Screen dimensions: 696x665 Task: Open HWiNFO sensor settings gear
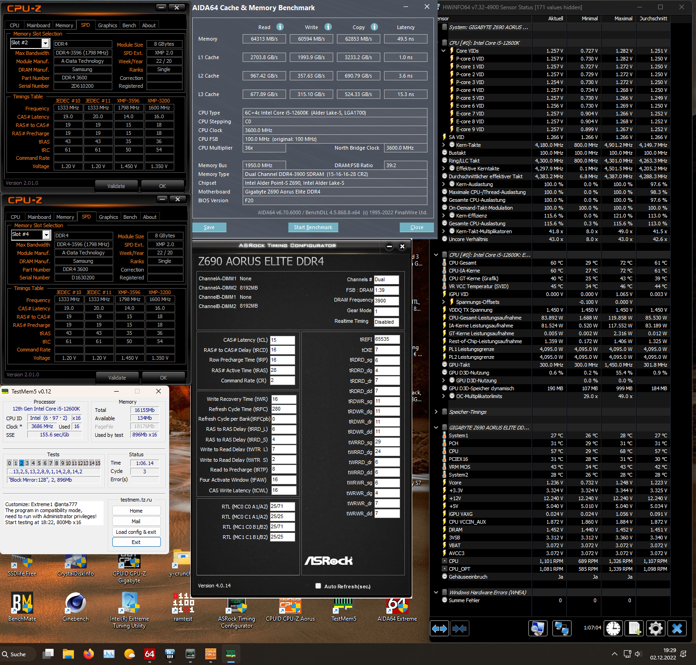coord(656,629)
